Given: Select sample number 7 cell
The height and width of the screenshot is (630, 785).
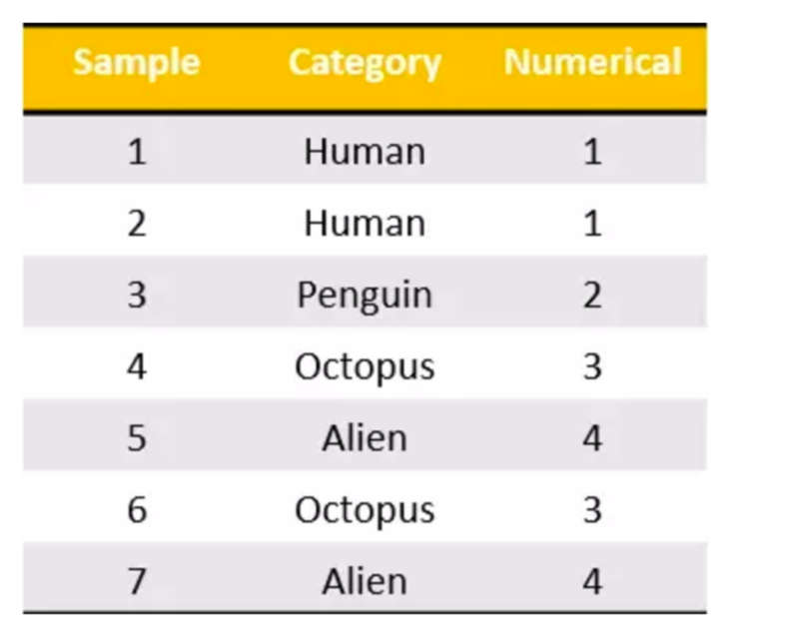Looking at the screenshot, I should tap(137, 581).
